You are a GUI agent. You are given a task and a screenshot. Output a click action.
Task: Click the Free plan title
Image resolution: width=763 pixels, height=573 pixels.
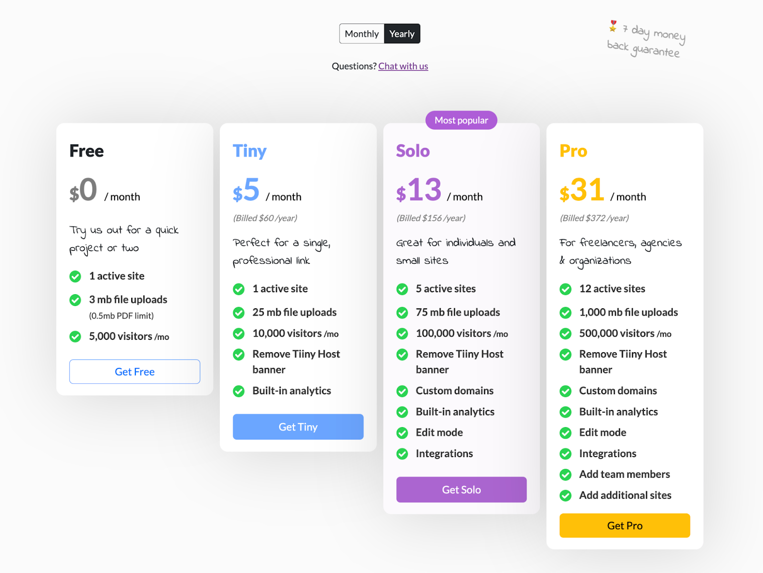(x=86, y=151)
